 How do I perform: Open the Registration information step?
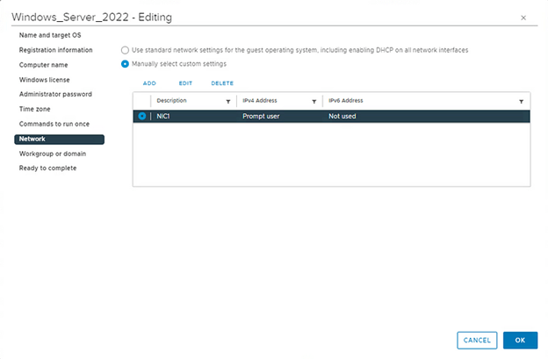55,50
